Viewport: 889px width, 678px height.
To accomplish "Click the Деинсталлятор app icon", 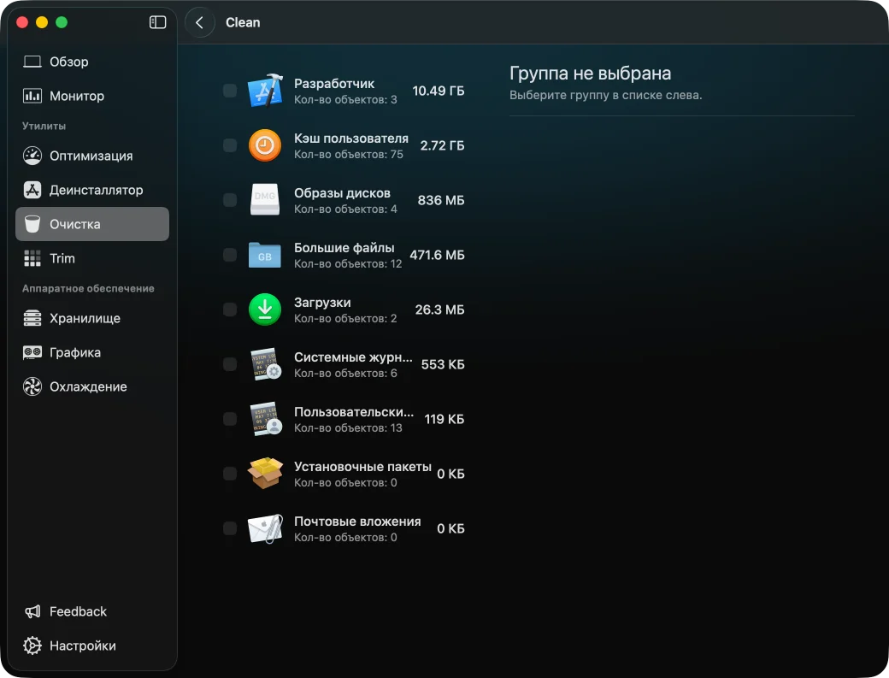I will coord(32,190).
